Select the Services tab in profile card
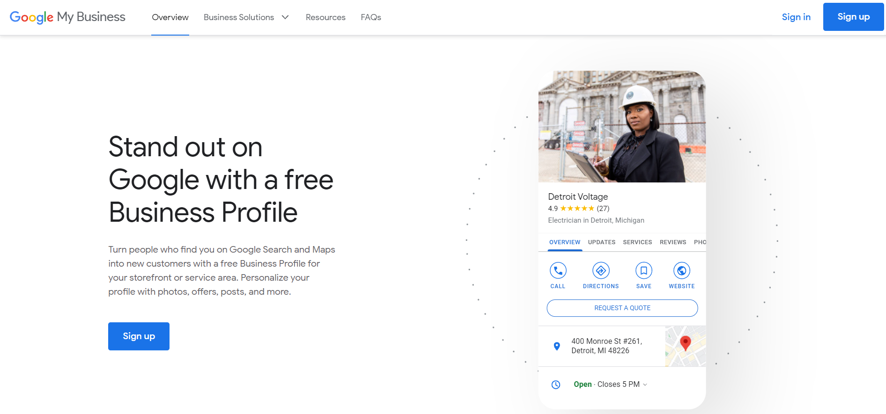Image resolution: width=886 pixels, height=414 pixels. click(637, 242)
